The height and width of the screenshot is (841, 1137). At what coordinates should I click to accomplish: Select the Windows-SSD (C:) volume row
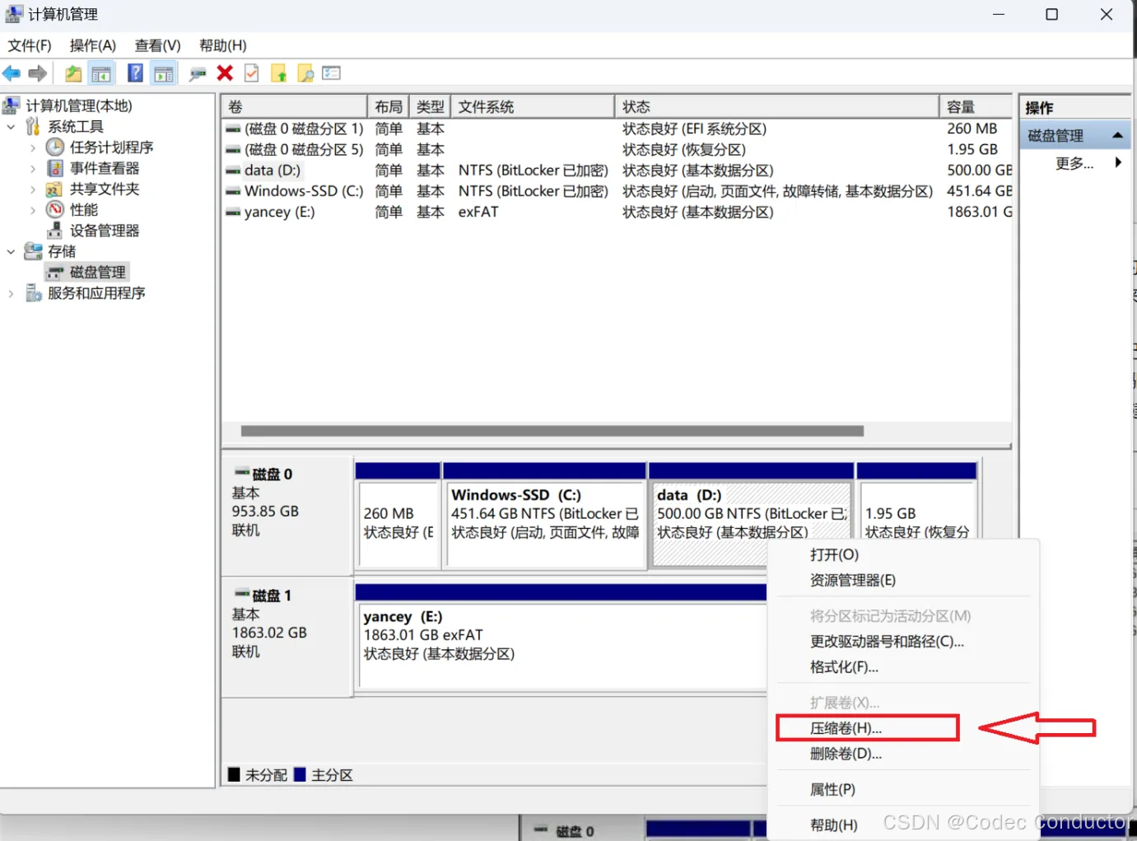[x=617, y=191]
